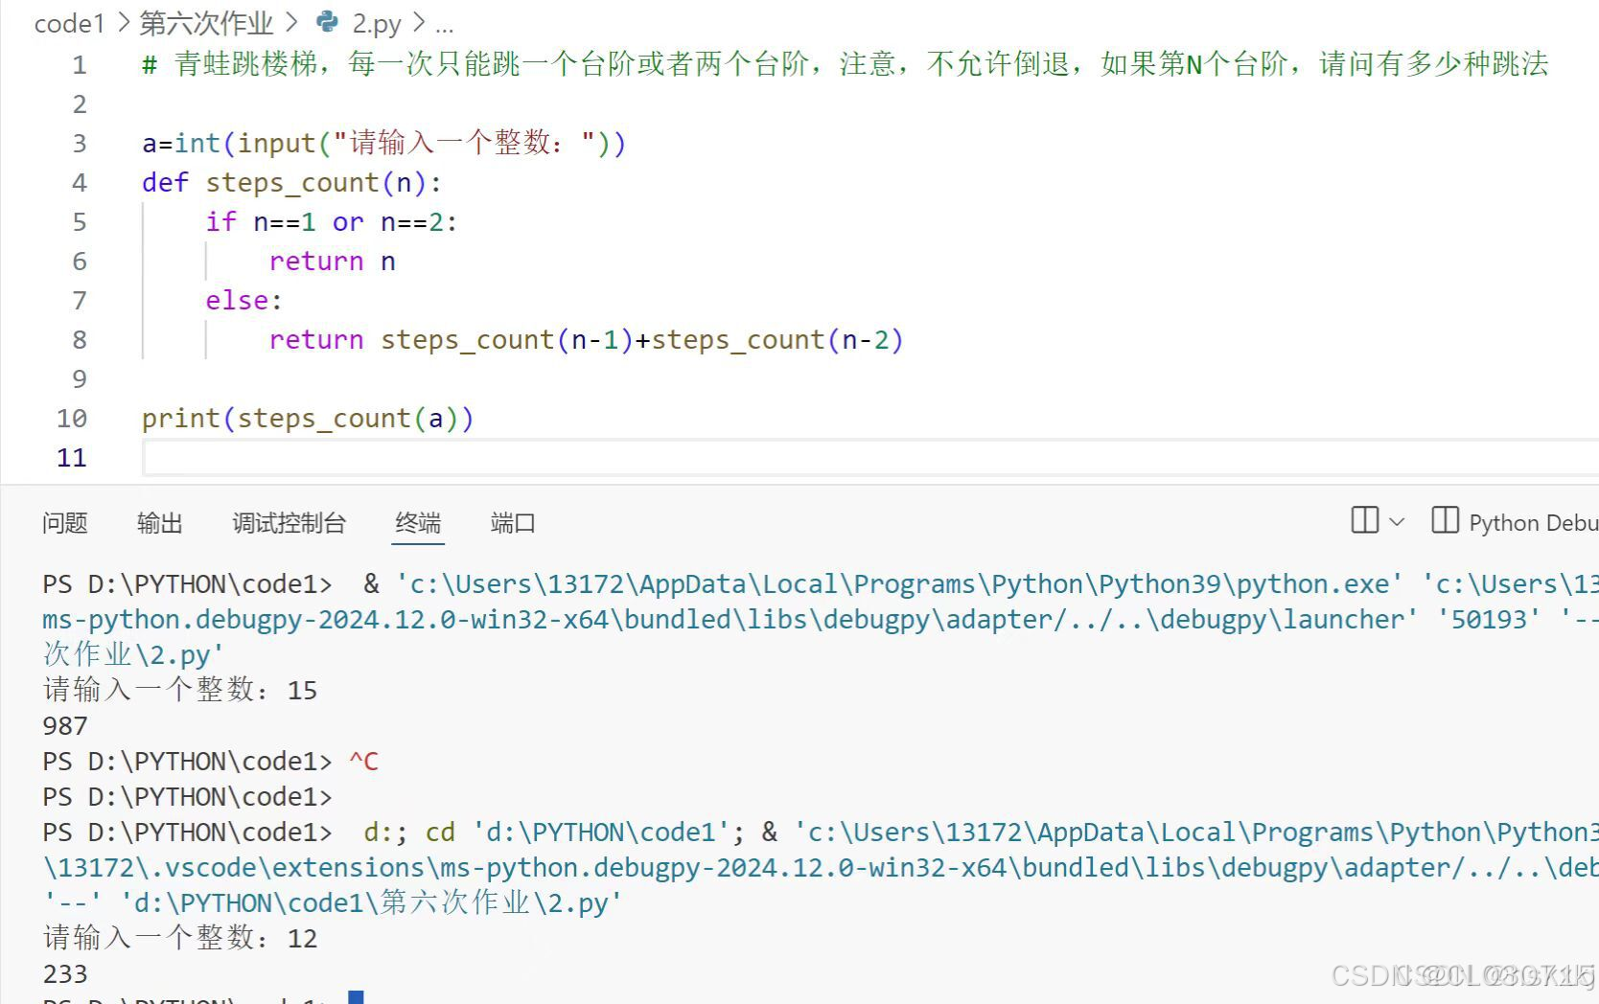This screenshot has width=1599, height=1004.
Task: Click terminal output value 987
Action: (65, 726)
